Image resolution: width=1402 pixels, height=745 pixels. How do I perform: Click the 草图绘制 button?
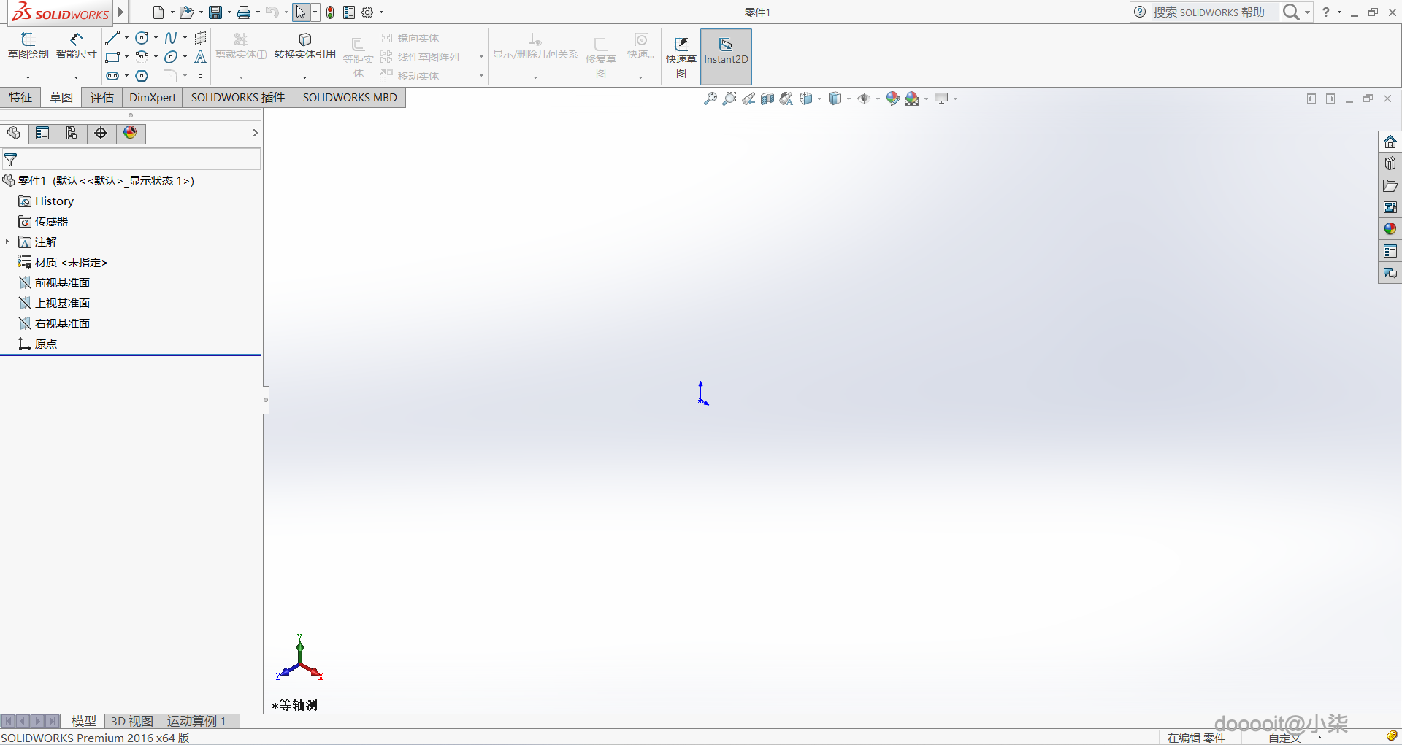tap(28, 46)
